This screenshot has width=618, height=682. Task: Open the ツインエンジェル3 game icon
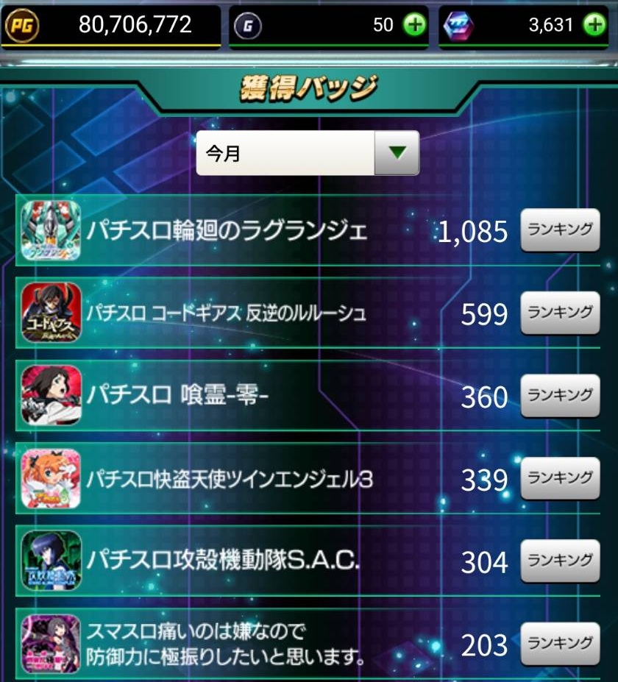pos(51,478)
